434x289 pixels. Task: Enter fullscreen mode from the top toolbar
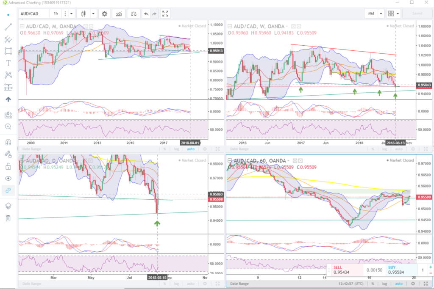coord(165,14)
